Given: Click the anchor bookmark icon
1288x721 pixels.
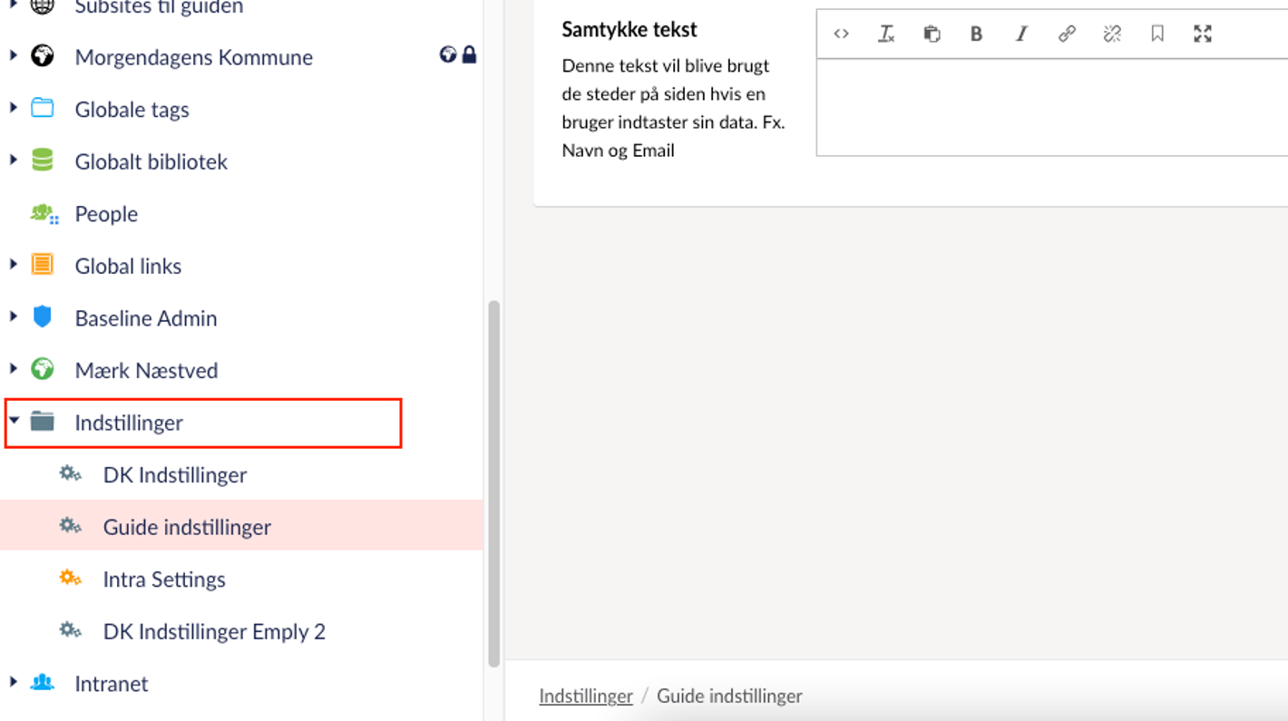Looking at the screenshot, I should pos(1157,34).
